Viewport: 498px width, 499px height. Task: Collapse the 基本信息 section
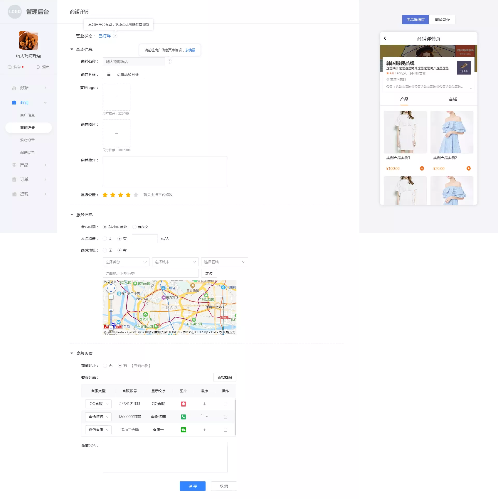72,49
